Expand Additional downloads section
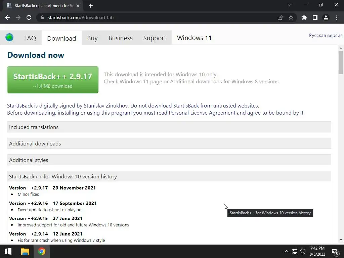Image resolution: width=344 pixels, height=258 pixels. [x=169, y=143]
